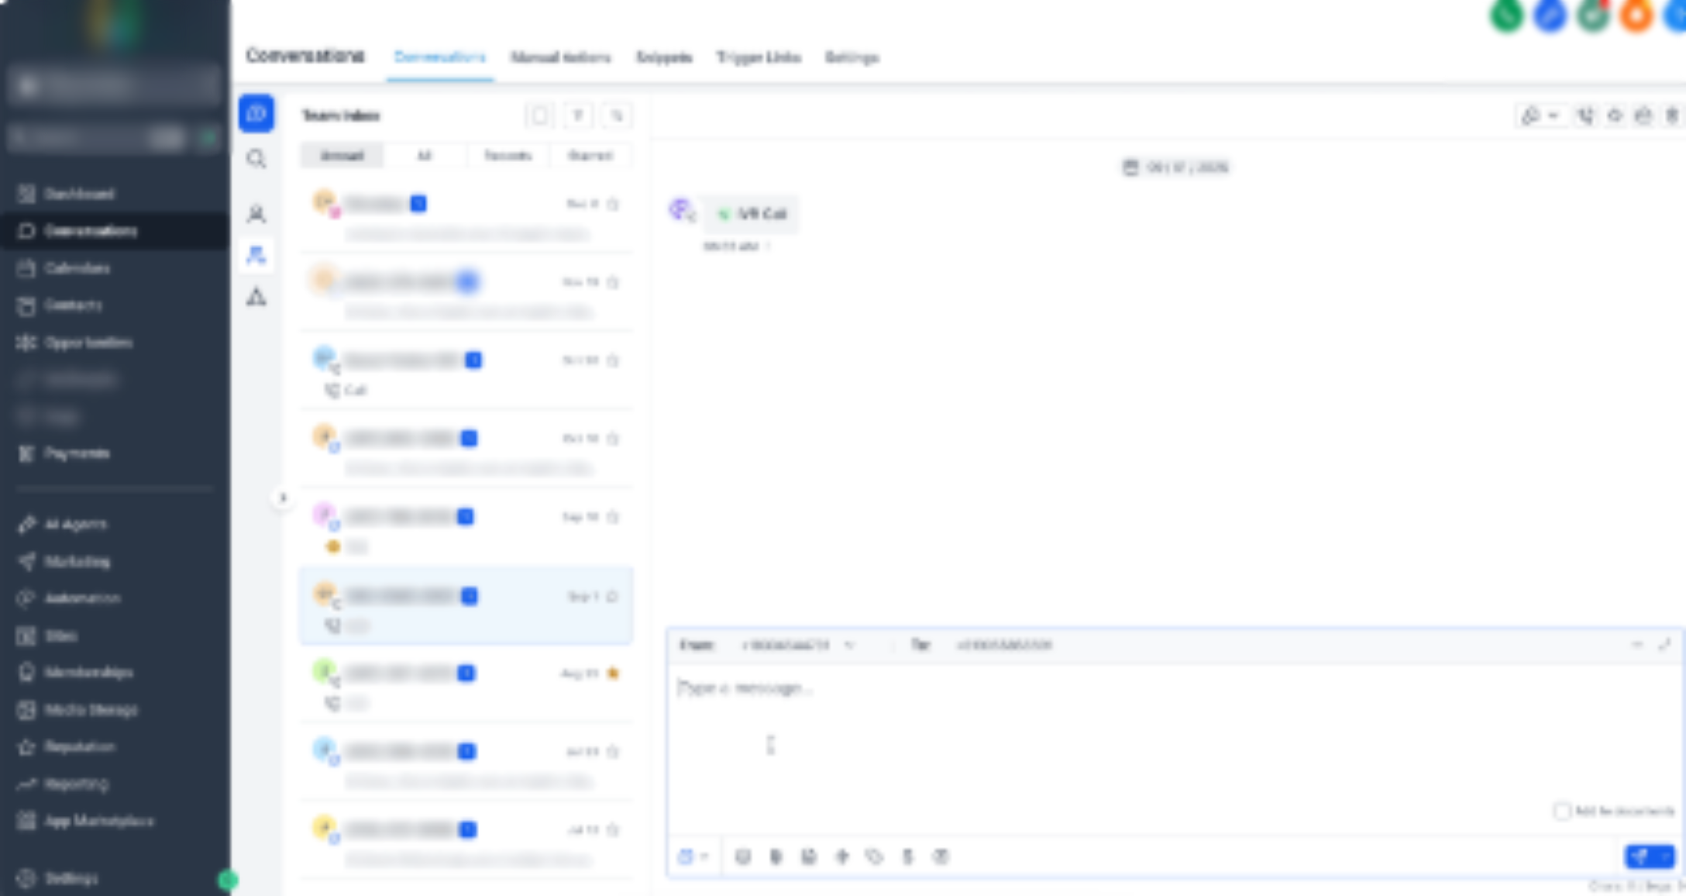Click the filter icon beside Team Inbox
The width and height of the screenshot is (1686, 896).
(577, 115)
